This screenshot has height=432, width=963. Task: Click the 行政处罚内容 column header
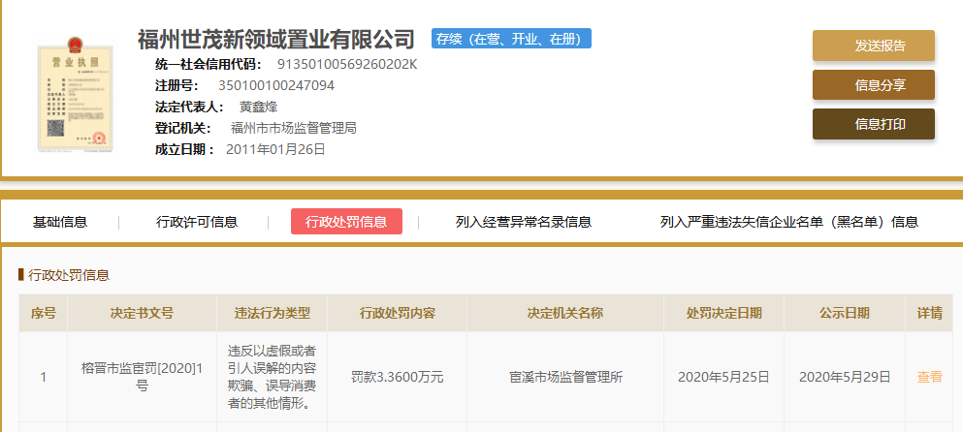398,313
